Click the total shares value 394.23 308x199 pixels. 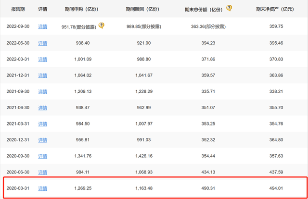click(208, 43)
